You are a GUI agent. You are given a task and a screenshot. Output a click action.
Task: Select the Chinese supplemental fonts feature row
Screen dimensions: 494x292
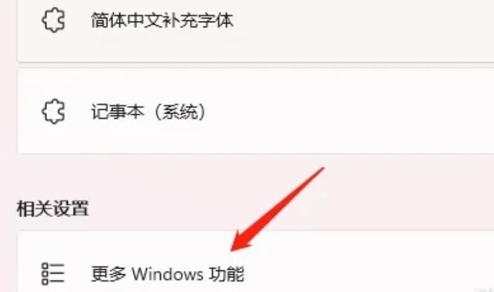pyautogui.click(x=256, y=31)
